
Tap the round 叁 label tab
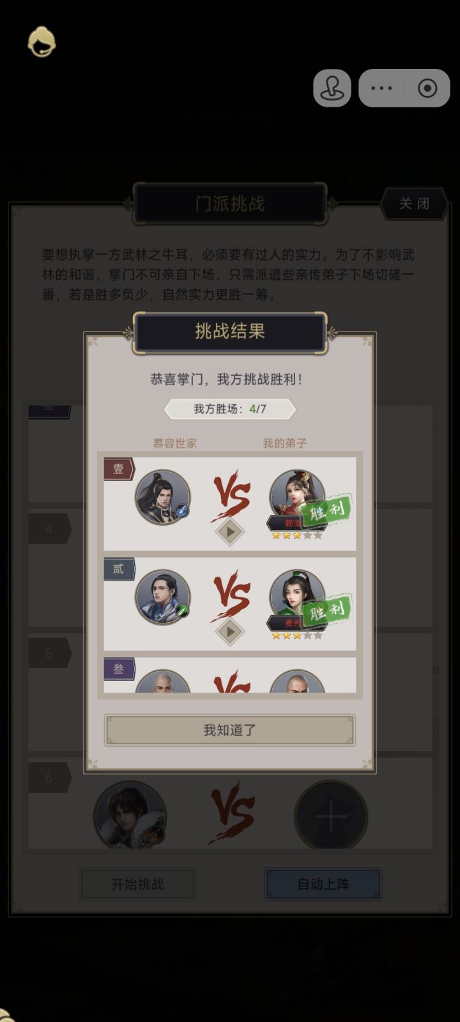pos(119,669)
